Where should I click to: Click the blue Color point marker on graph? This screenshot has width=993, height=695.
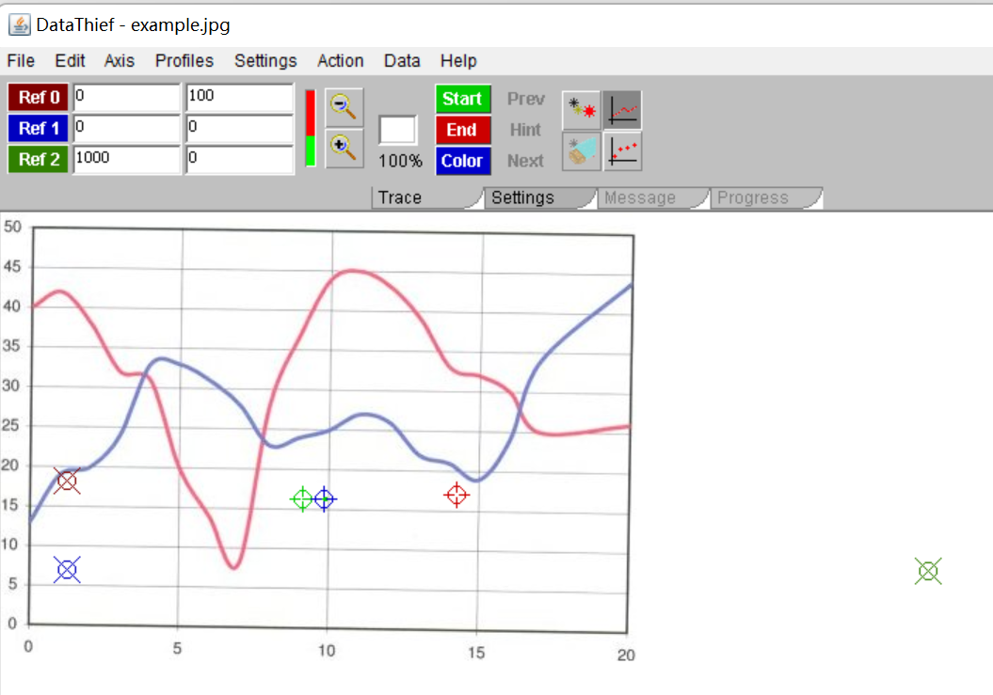(324, 499)
